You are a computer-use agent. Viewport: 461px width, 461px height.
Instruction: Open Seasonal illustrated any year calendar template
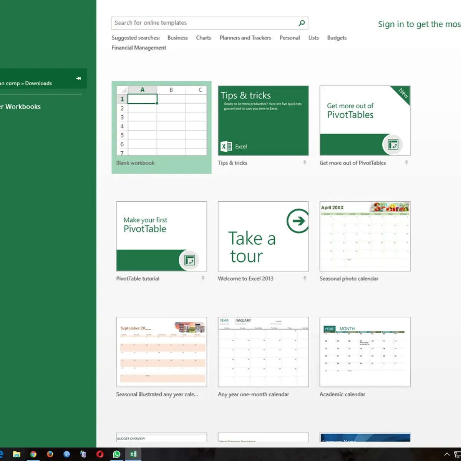point(161,352)
